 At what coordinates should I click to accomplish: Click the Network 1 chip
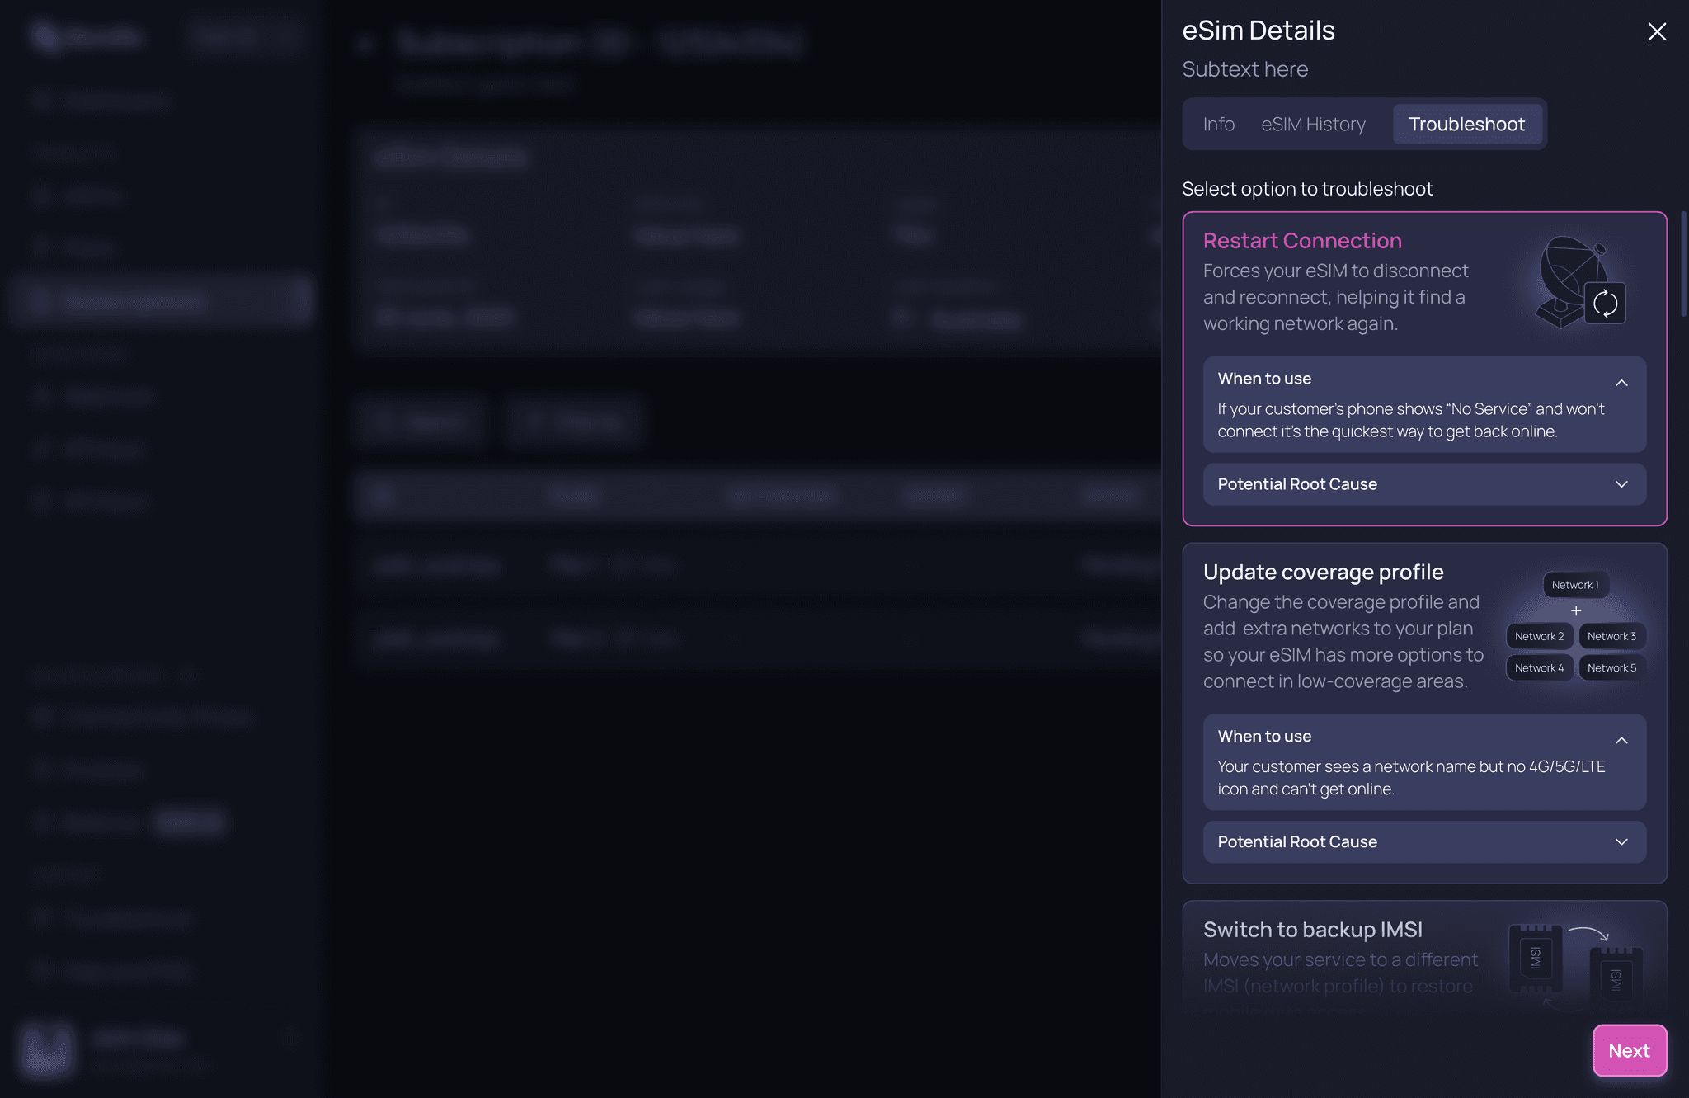1575,585
